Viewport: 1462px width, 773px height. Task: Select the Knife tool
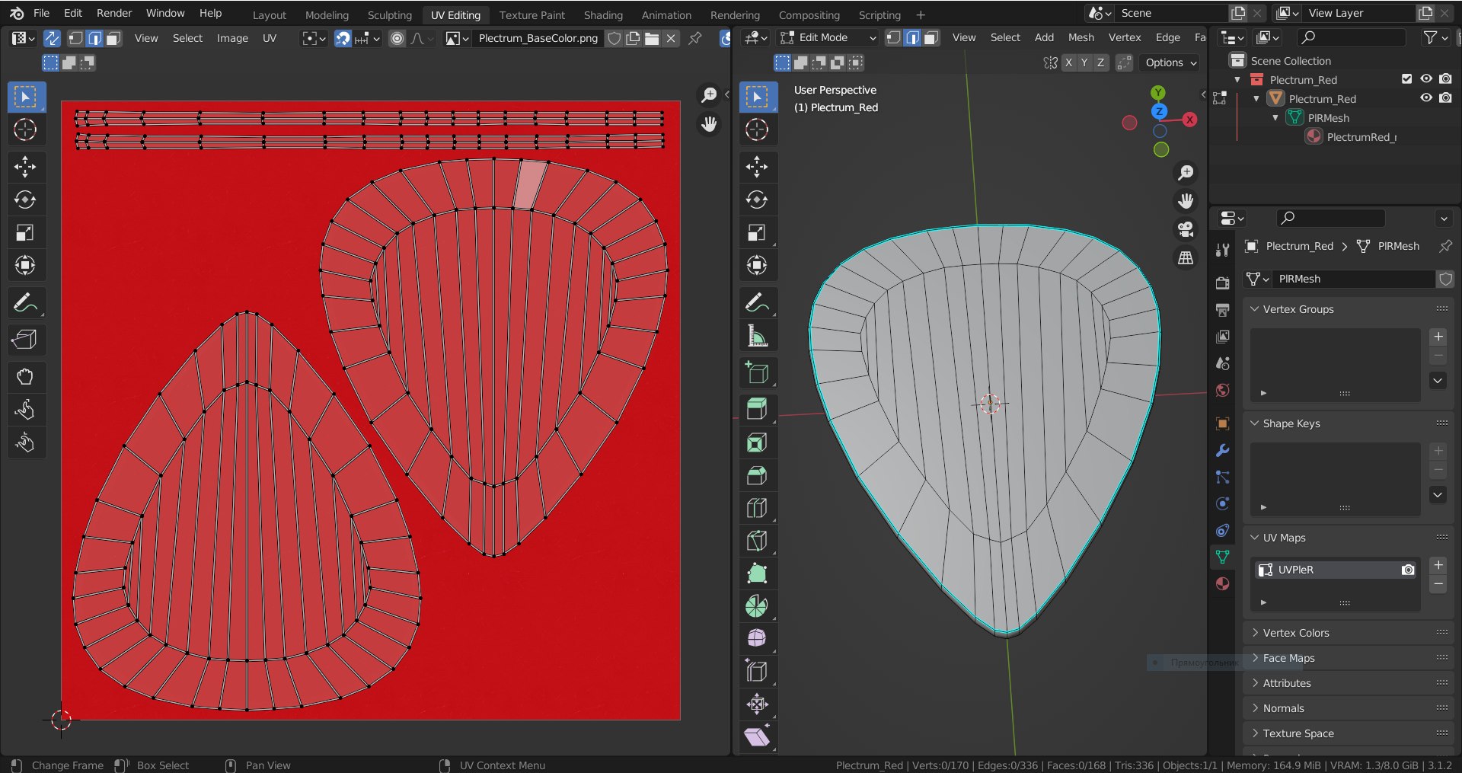pos(757,541)
